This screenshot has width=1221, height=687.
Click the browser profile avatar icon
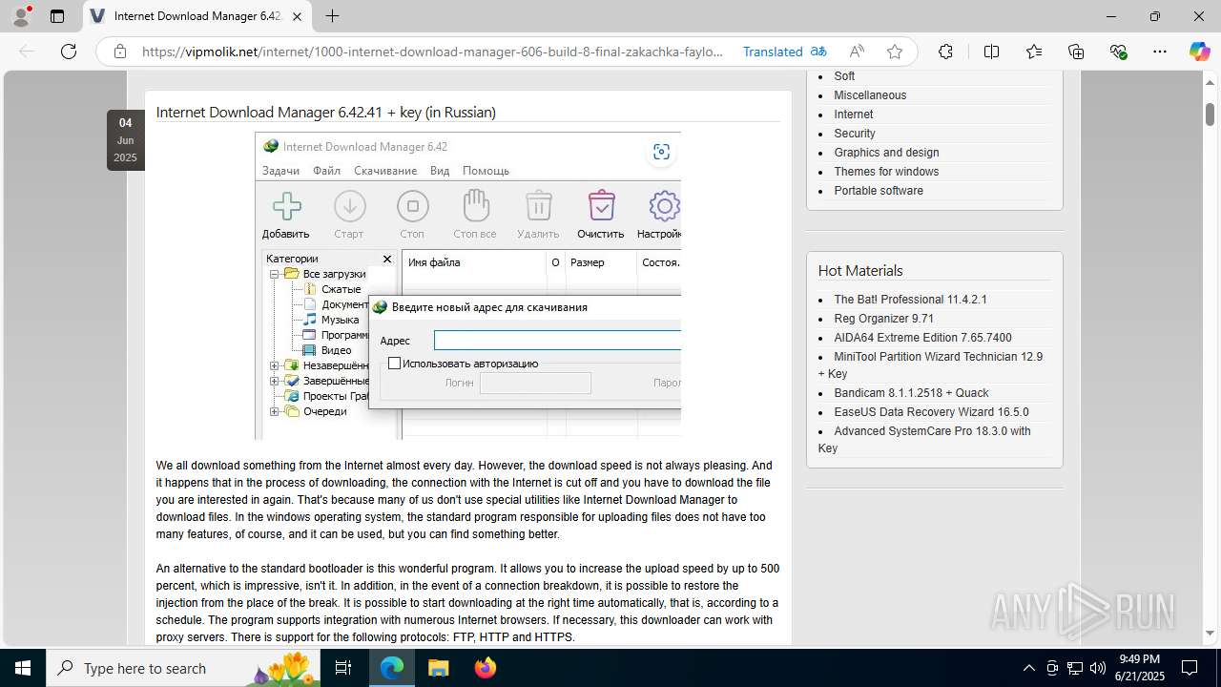[x=21, y=16]
